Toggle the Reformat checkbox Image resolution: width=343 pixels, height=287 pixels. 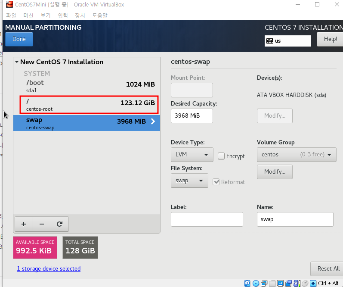[x=216, y=182]
